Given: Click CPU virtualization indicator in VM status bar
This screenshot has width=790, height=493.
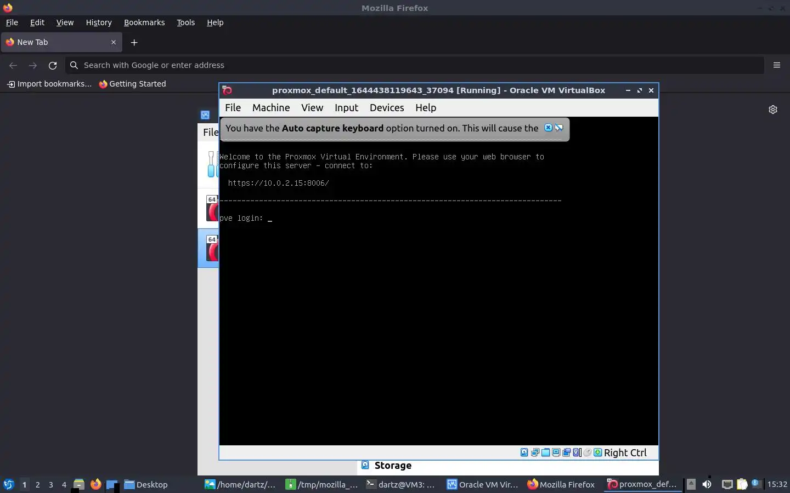Looking at the screenshot, I should tap(577, 452).
